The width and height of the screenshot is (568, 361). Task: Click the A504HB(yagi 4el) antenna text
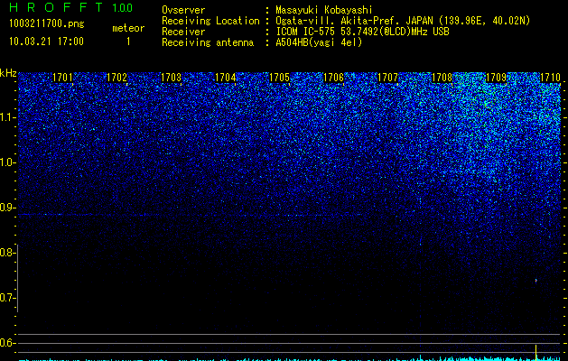point(319,42)
